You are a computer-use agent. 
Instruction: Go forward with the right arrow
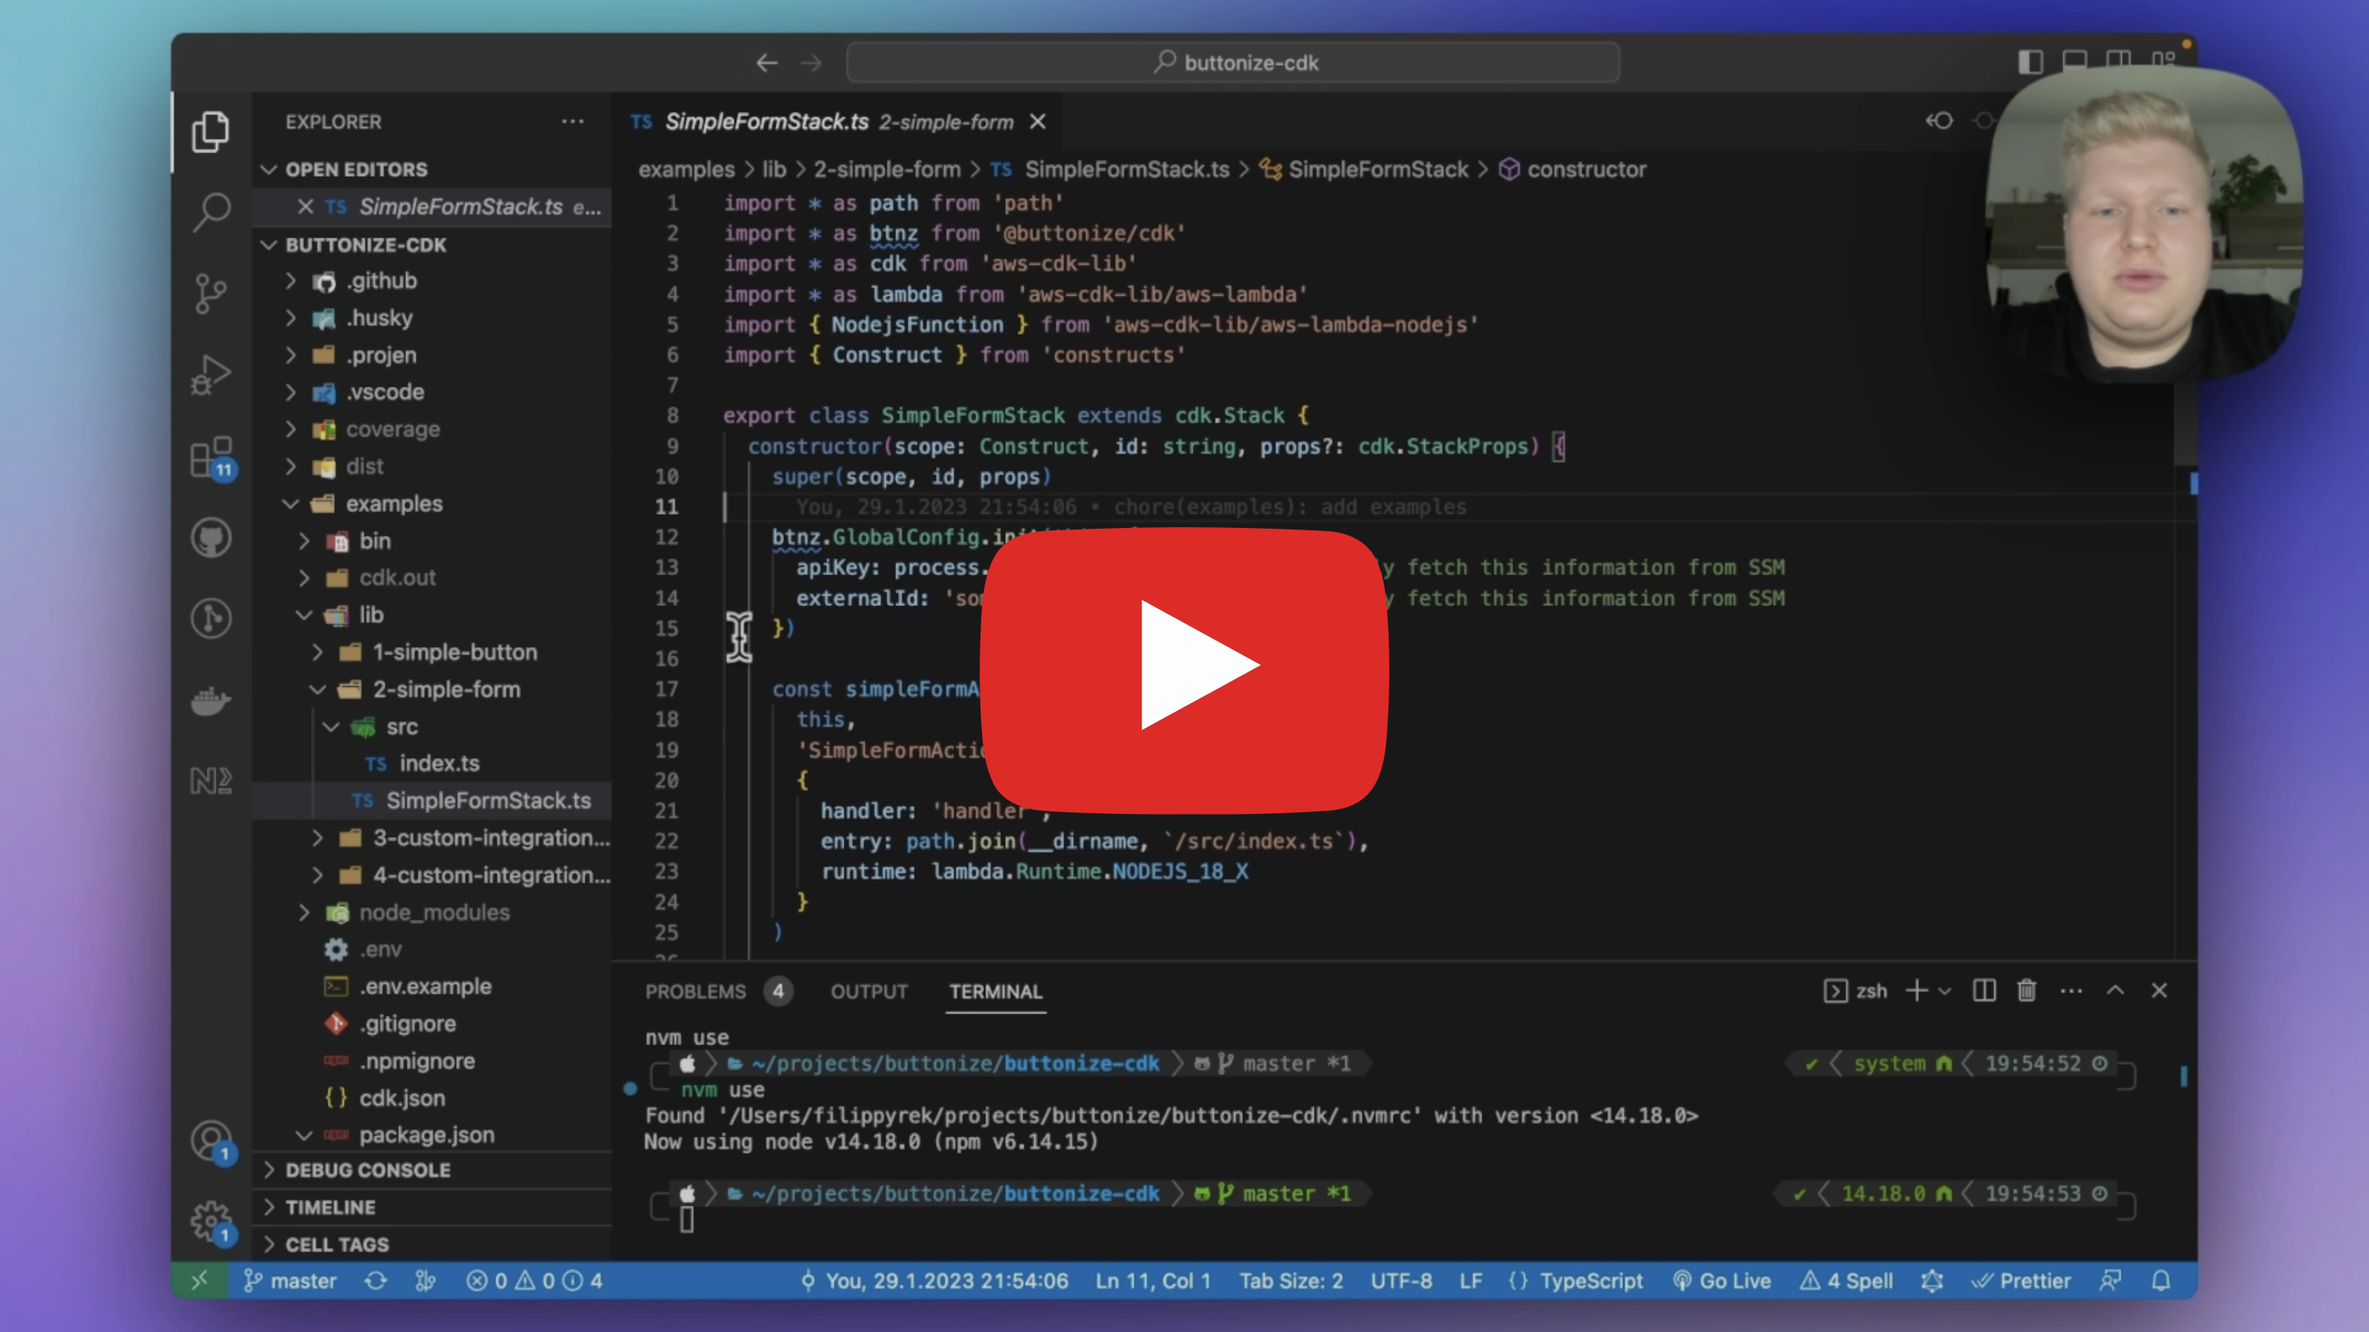pyautogui.click(x=811, y=62)
